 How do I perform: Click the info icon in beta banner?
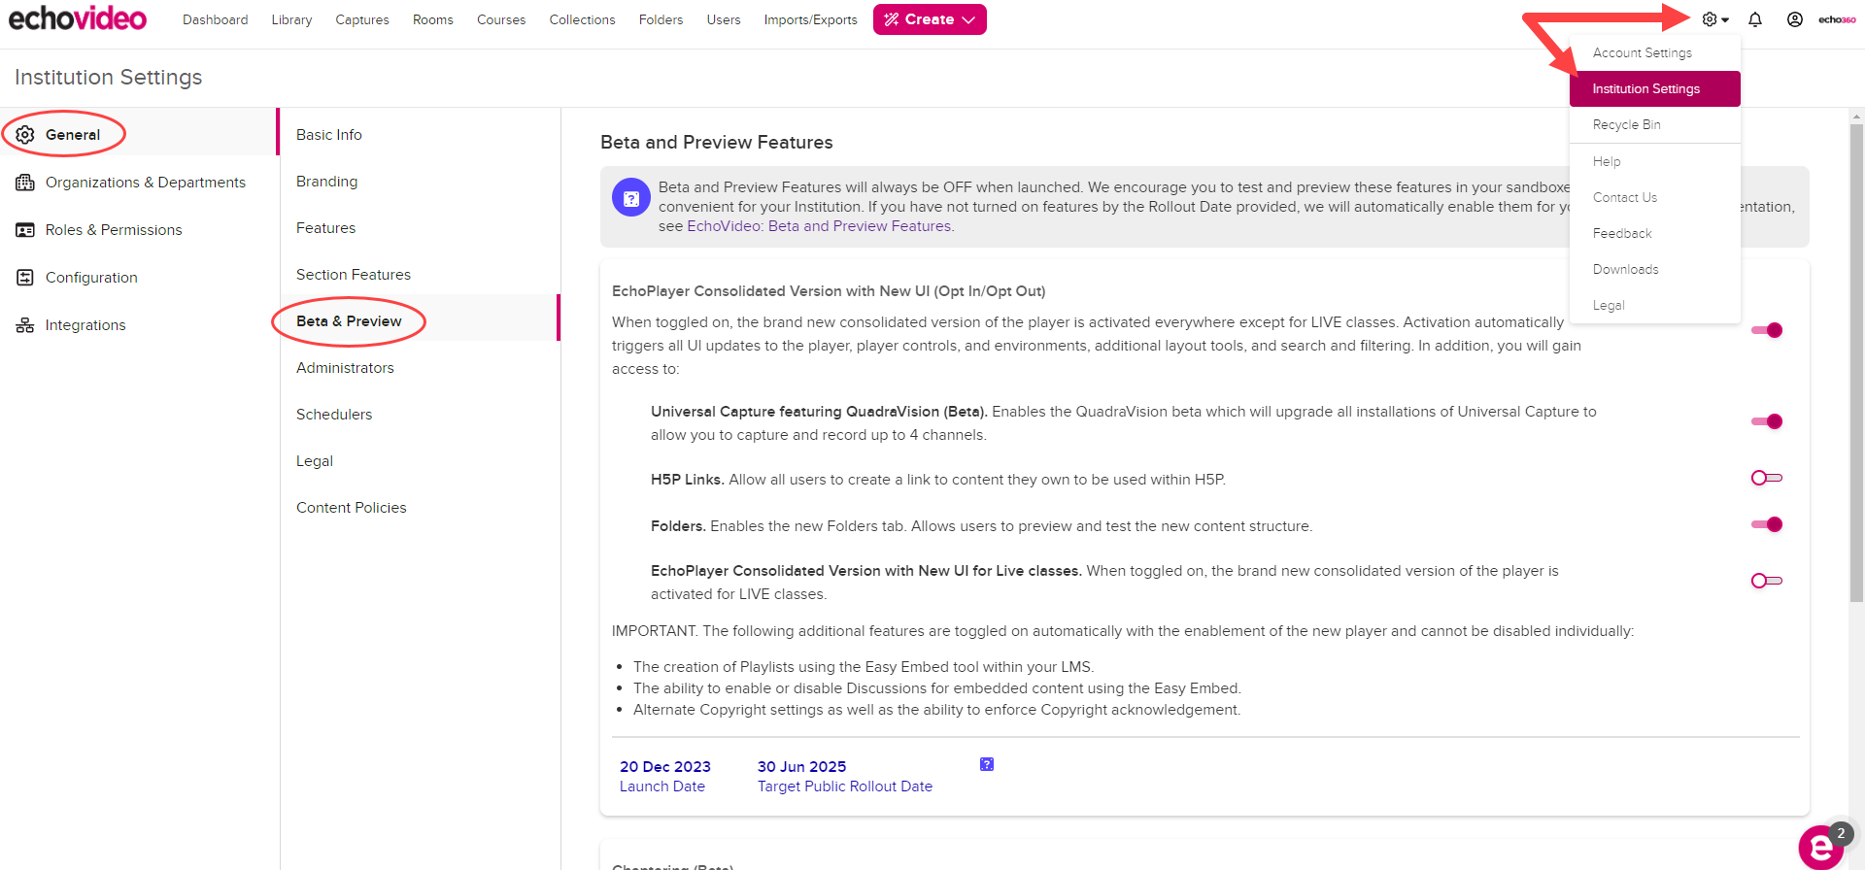(631, 197)
